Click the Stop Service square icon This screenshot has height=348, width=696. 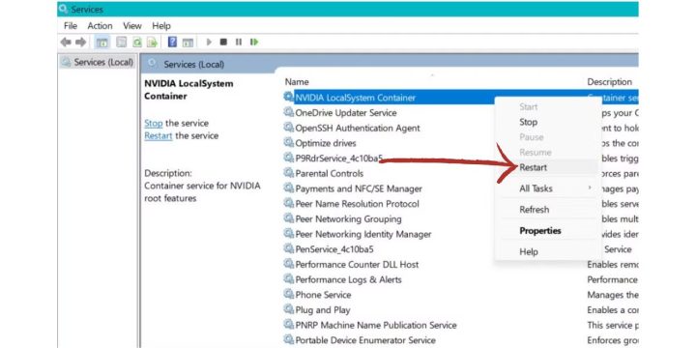223,43
